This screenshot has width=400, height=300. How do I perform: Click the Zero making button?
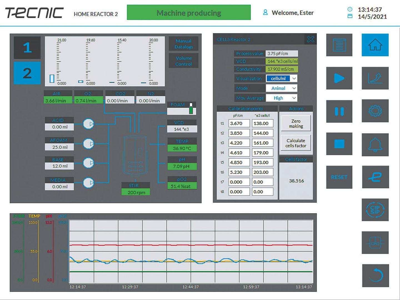tap(296, 124)
